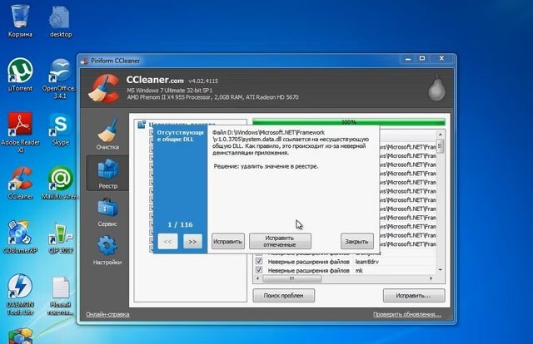Click Исправить отмеченные button
The image size is (533, 344).
coord(280,241)
